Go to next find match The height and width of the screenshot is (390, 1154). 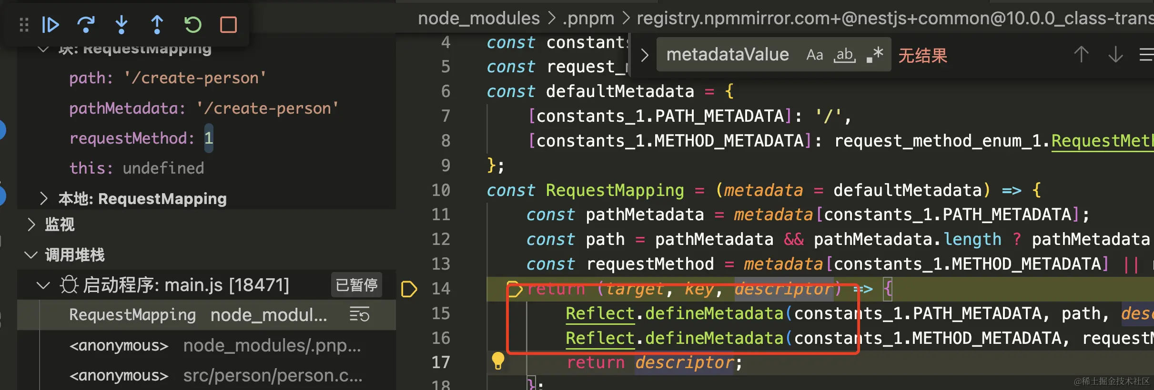(x=1115, y=55)
